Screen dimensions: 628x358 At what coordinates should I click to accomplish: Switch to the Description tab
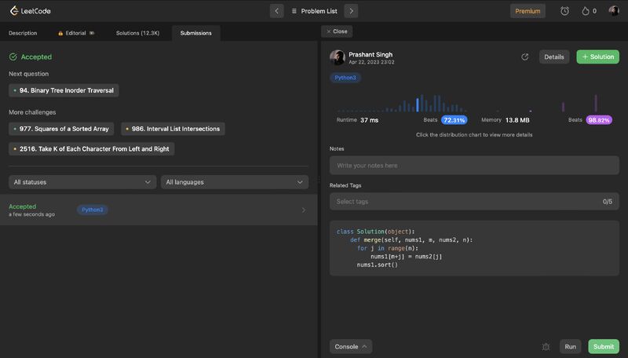23,33
